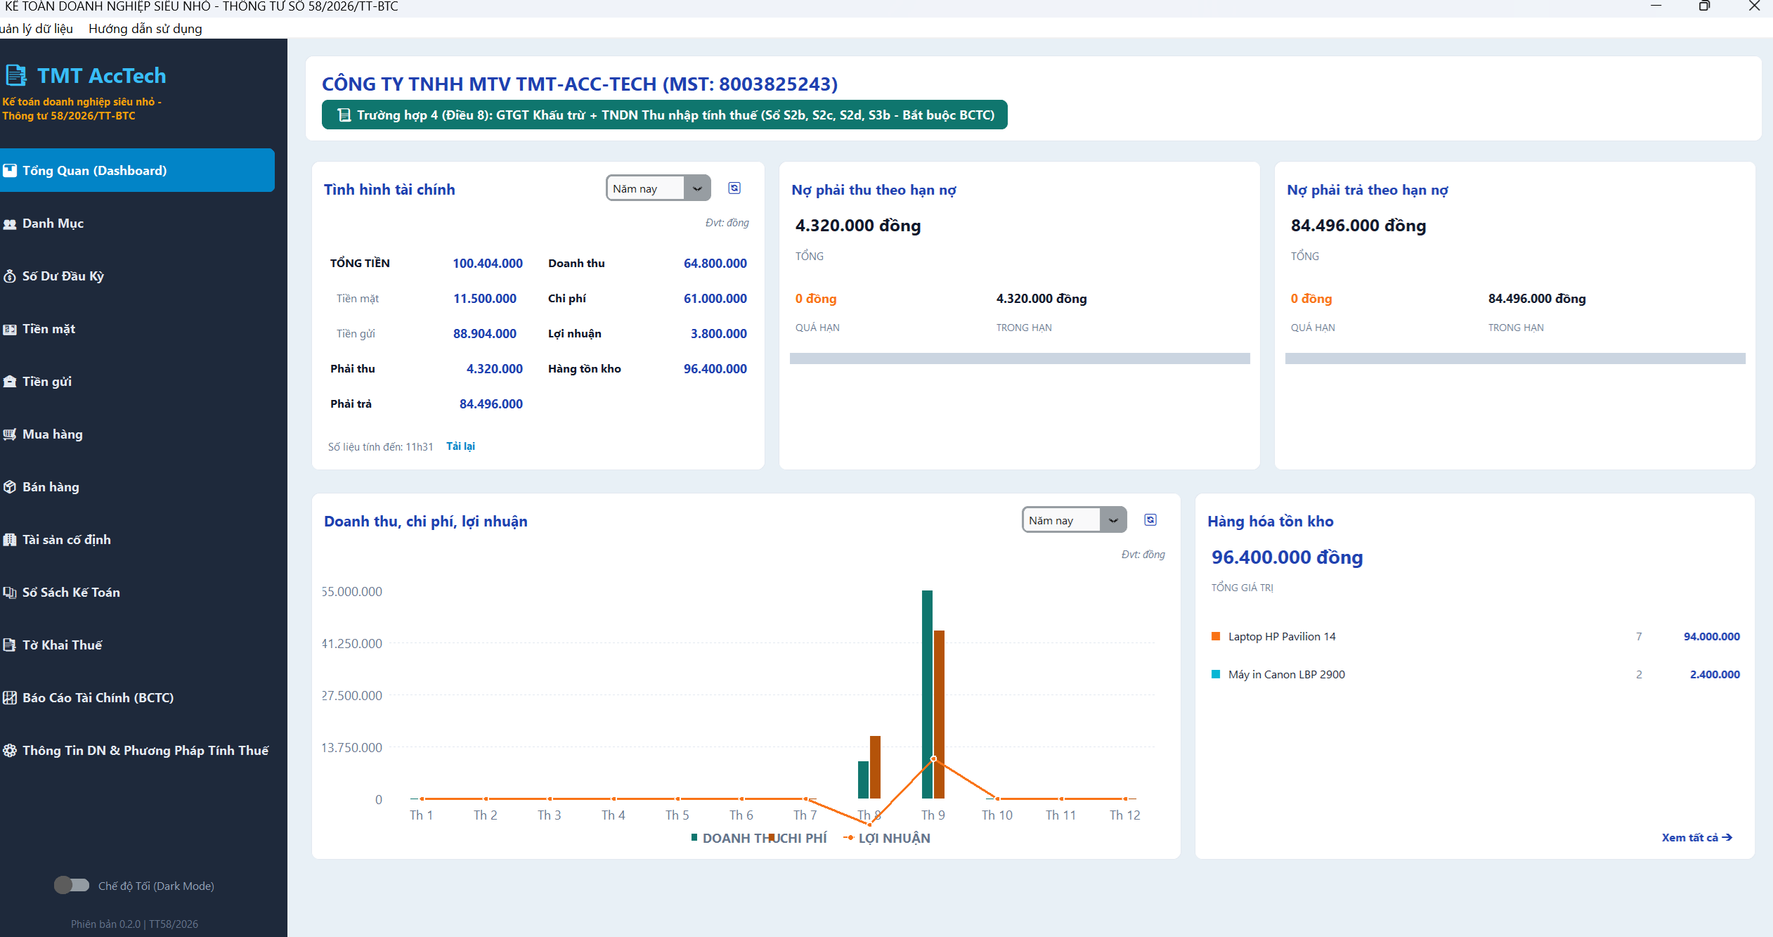This screenshot has height=937, width=1773.
Task: Click the Tài sản cố định building icon
Action: pyautogui.click(x=10, y=540)
